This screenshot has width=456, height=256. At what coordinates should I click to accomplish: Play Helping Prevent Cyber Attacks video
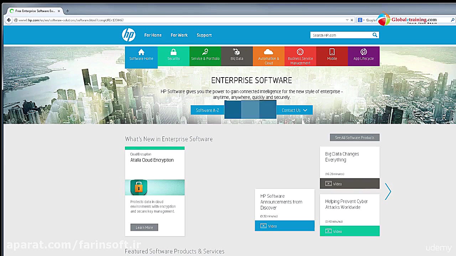(x=349, y=231)
